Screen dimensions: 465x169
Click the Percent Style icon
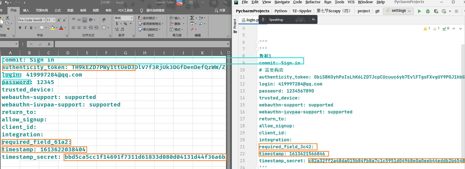tap(125, 24)
